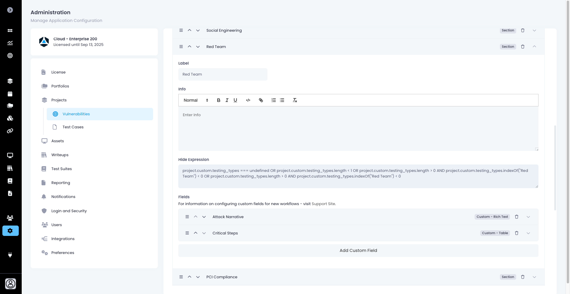Go to Login and Security settings

click(69, 211)
